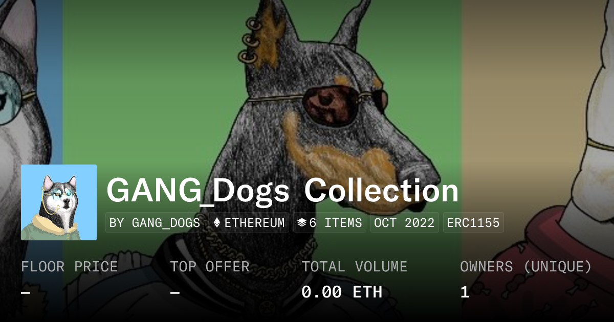Screen dimensions: 614x322
Task: Click the FLOOR PRICE label
Action: (69, 266)
